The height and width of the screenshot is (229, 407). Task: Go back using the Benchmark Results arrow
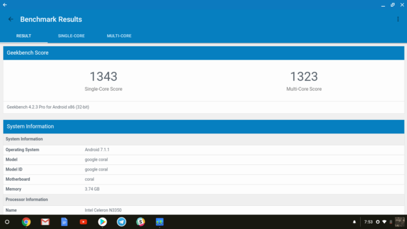(x=10, y=19)
